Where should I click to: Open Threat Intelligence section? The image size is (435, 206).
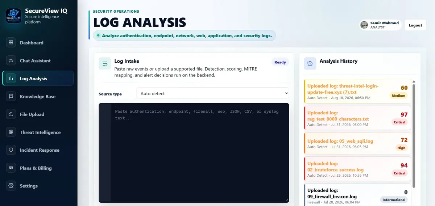click(38, 132)
